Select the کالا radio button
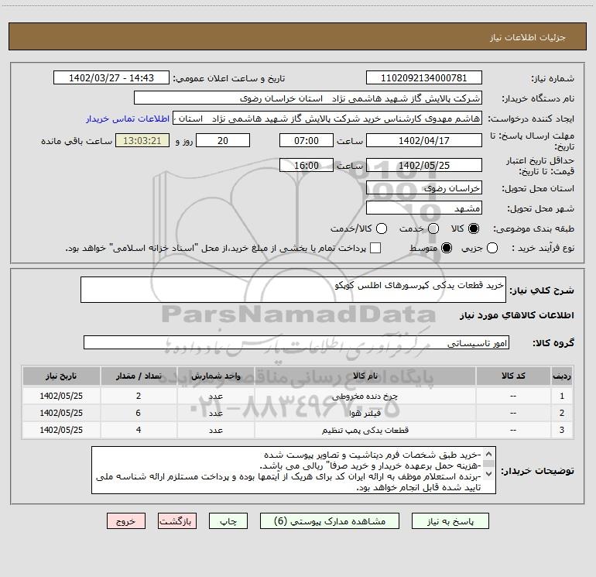This screenshot has height=577, width=596. [474, 228]
